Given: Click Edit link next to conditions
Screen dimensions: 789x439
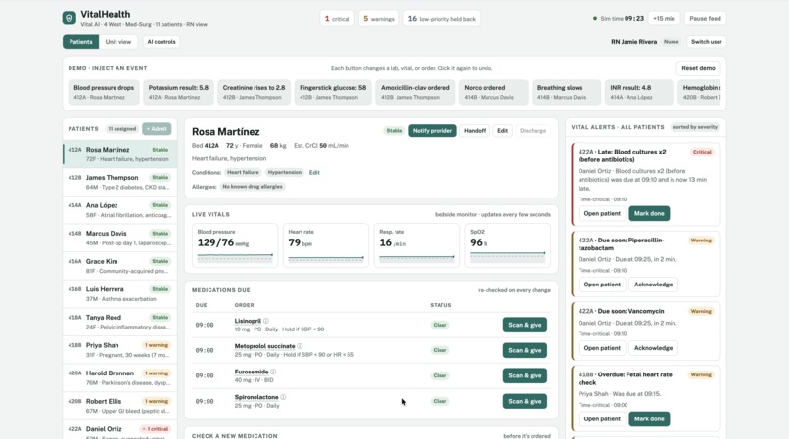Looking at the screenshot, I should click(x=314, y=172).
